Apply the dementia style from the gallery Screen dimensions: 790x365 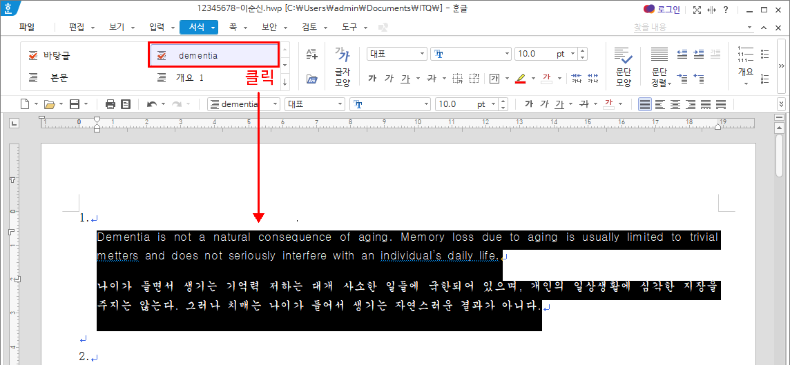tap(213, 55)
